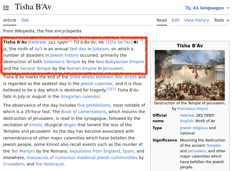Viewport: 233px width, 171px height.
Task: Select the Article tab
Action: (x=10, y=20)
